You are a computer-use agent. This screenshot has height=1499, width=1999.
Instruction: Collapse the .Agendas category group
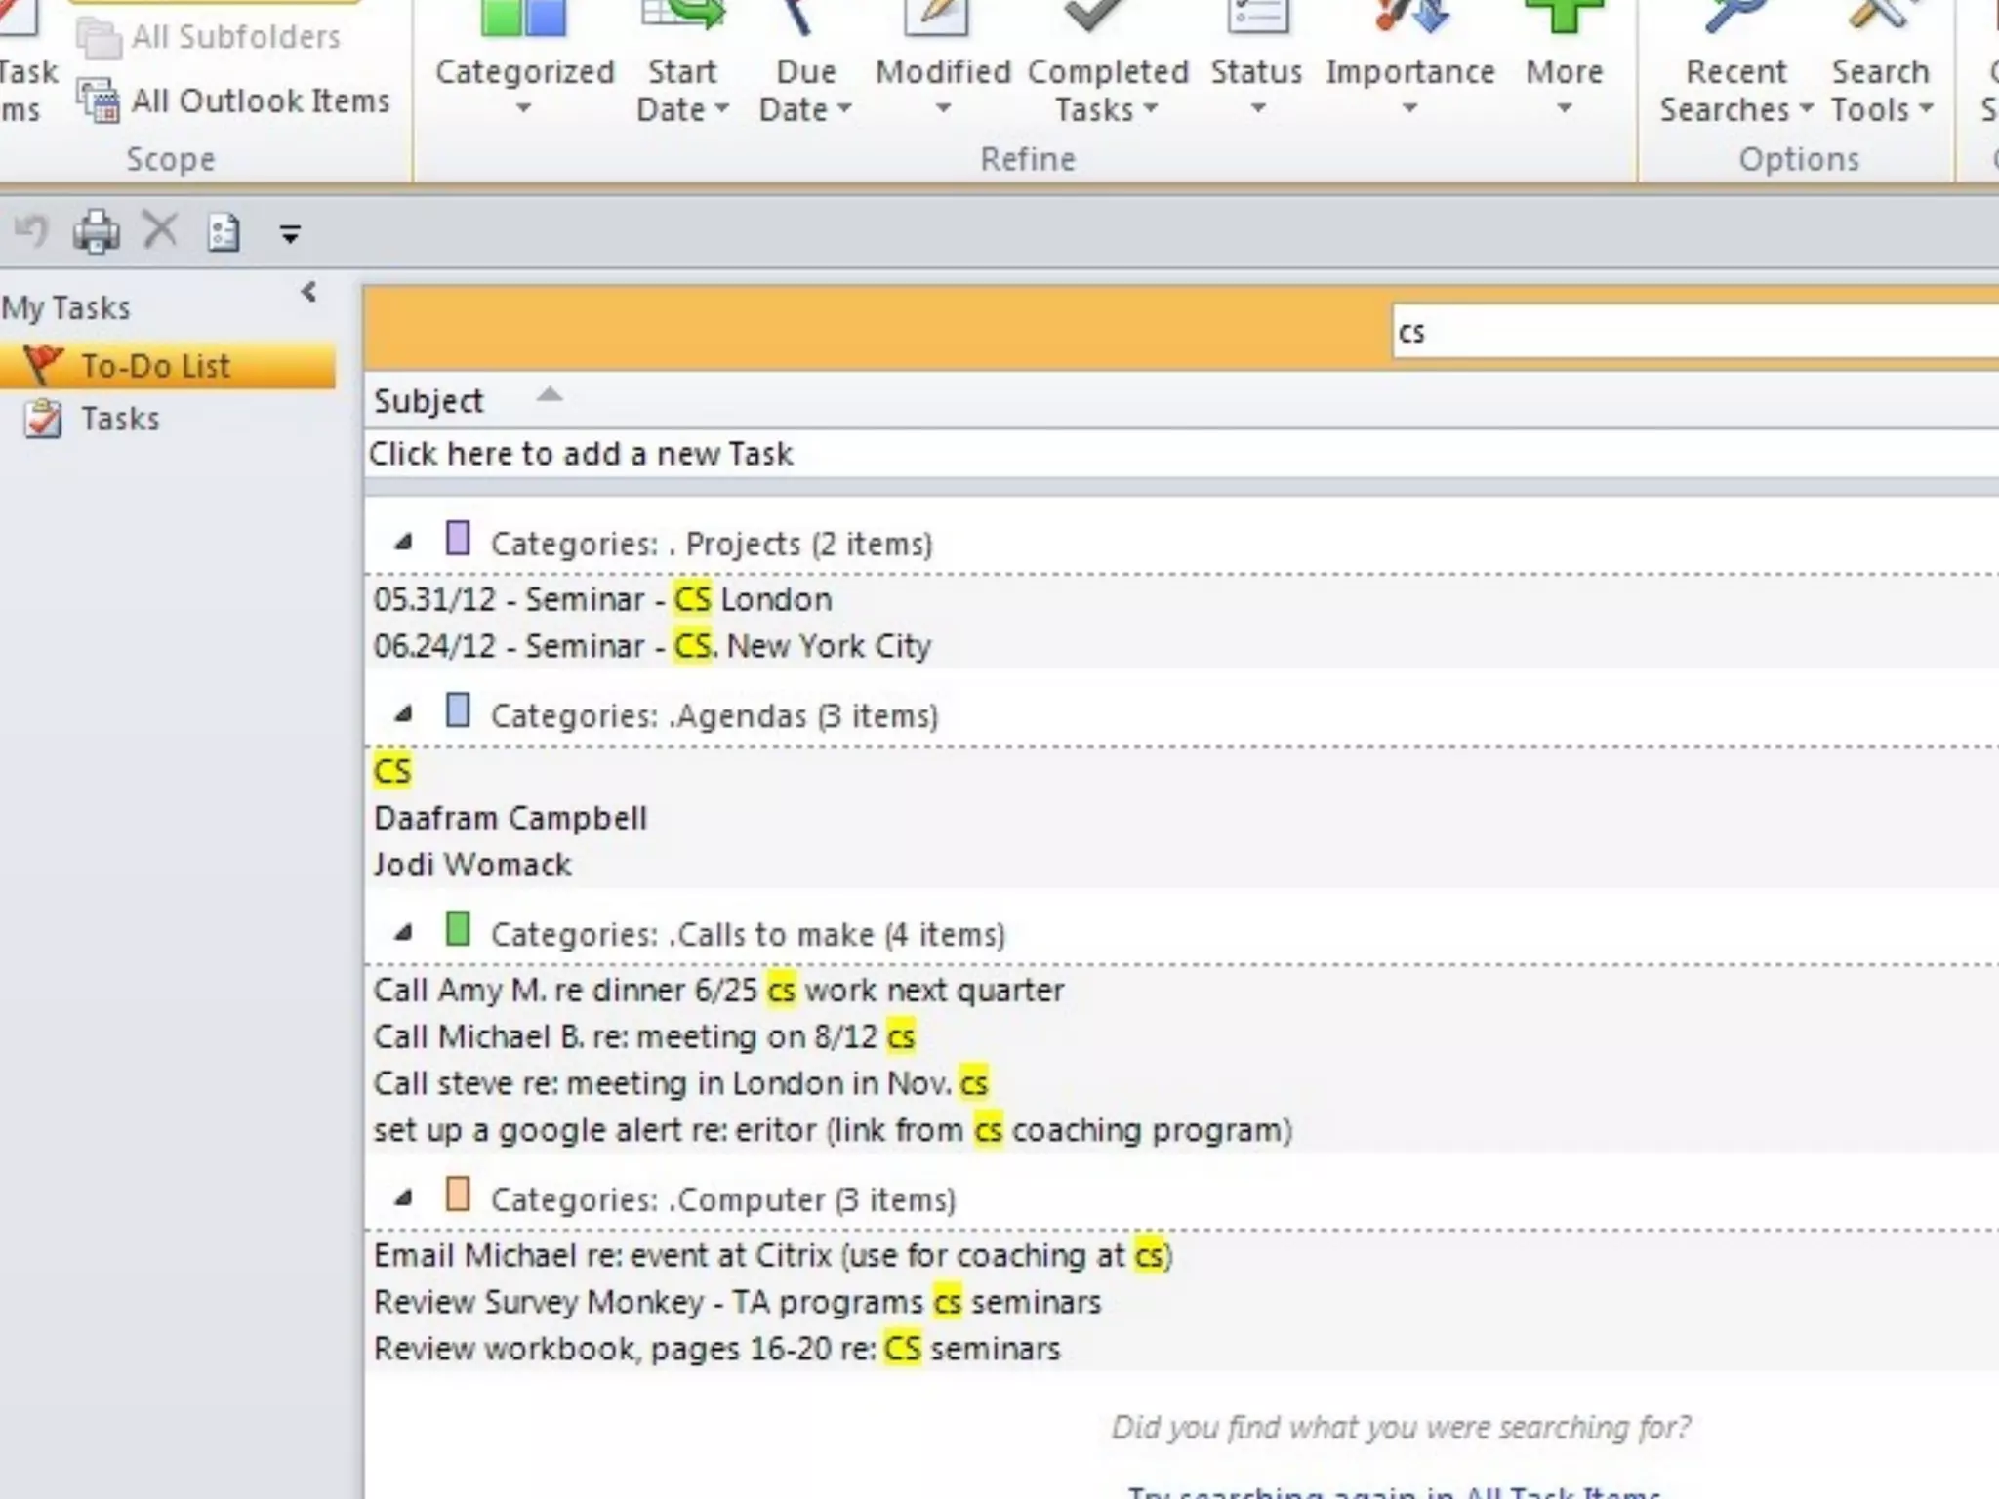pyautogui.click(x=403, y=714)
